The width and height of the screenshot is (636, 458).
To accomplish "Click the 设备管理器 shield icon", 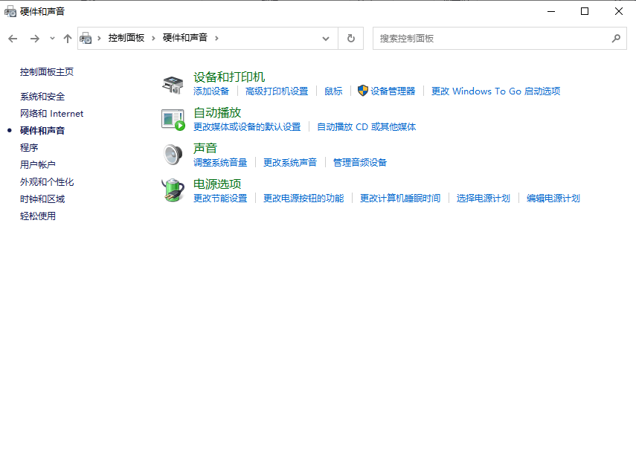I will point(361,90).
